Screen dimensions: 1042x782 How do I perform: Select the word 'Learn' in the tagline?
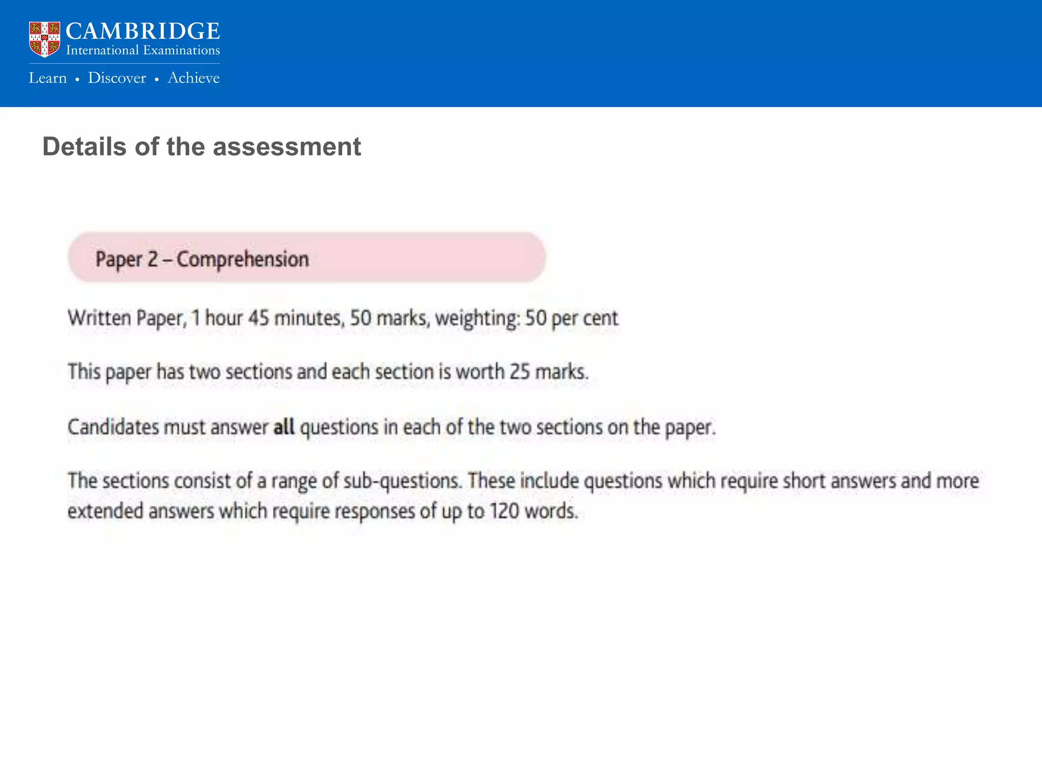[x=48, y=78]
